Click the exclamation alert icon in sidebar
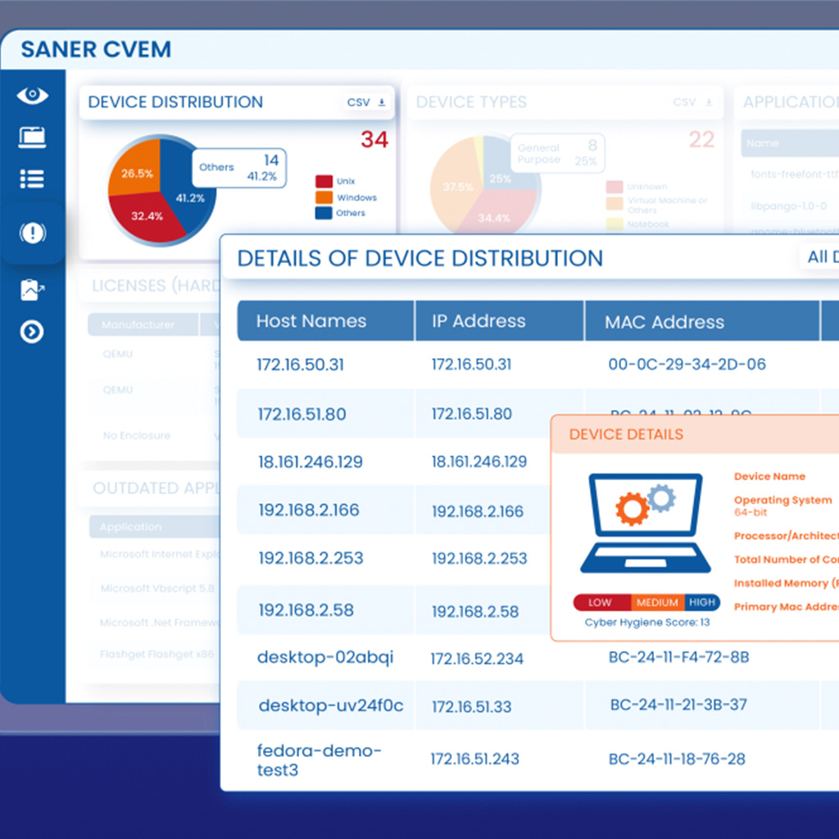839x839 pixels. pyautogui.click(x=32, y=234)
